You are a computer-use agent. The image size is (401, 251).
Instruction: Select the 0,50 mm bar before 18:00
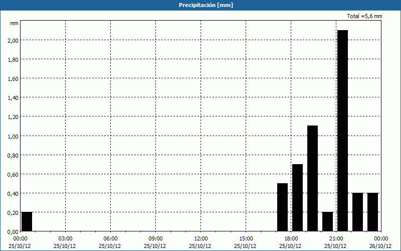[282, 207]
